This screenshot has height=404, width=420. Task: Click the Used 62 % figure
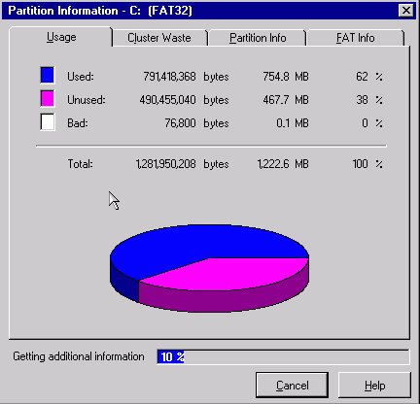point(369,77)
